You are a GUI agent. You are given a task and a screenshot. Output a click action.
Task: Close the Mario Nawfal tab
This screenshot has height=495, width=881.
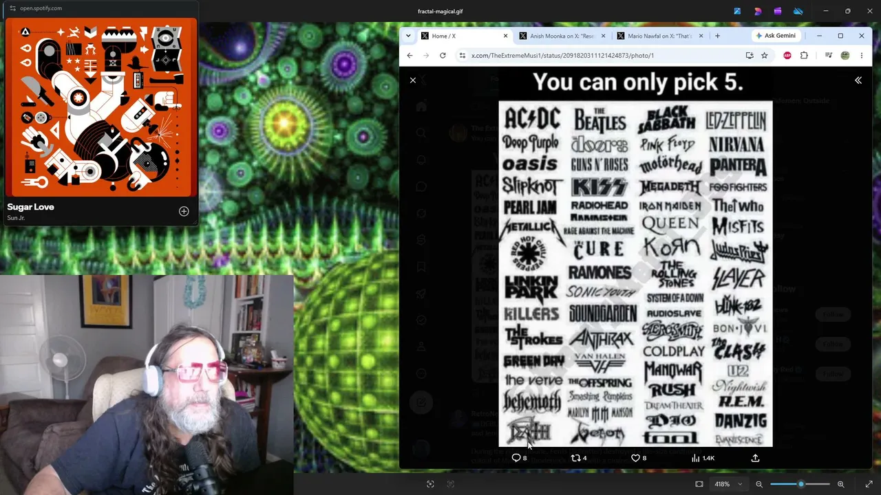click(x=701, y=36)
